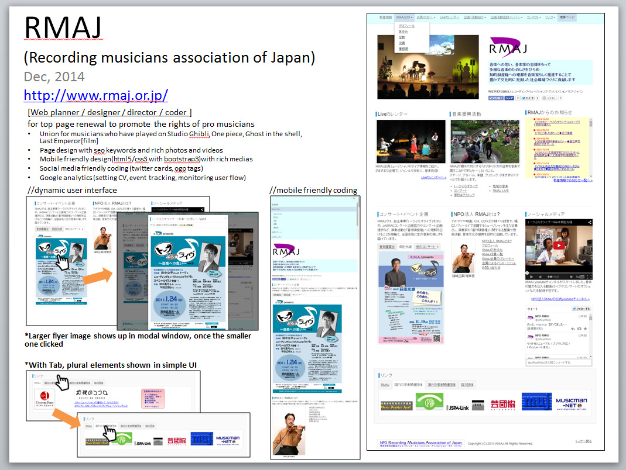Open the video settings gear icon
The image size is (626, 470).
point(572,277)
